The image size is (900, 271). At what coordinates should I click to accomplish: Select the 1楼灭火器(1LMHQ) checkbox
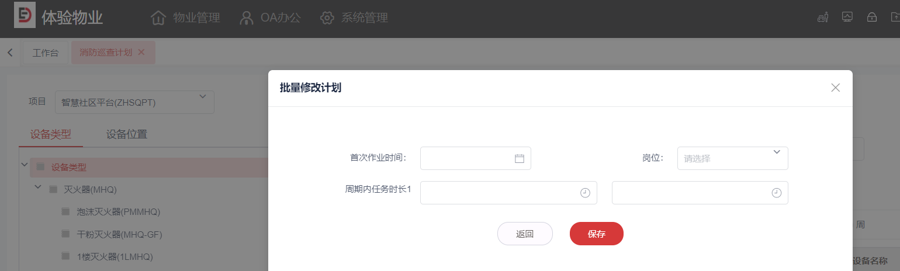click(65, 256)
